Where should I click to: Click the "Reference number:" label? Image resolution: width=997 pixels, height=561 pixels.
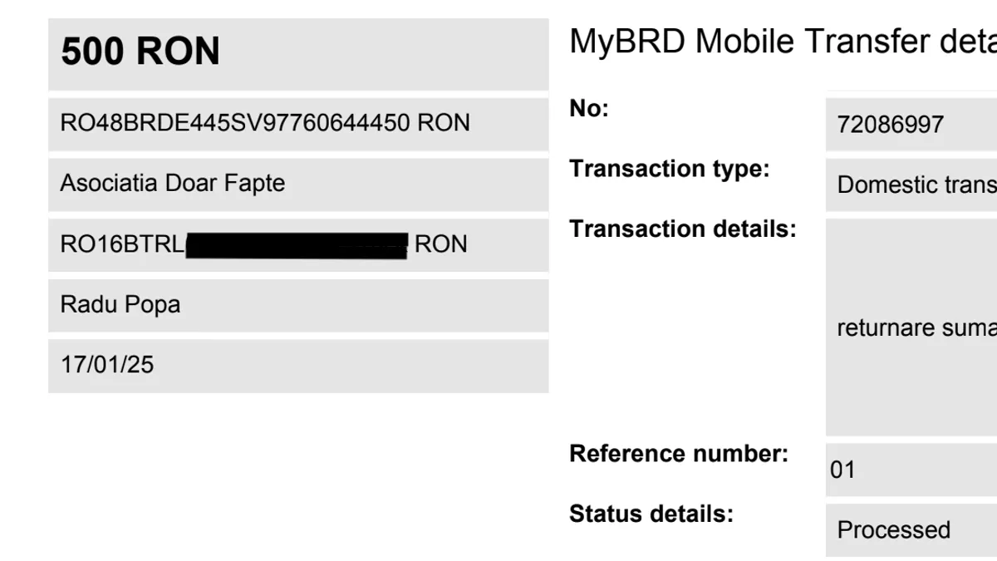(678, 454)
